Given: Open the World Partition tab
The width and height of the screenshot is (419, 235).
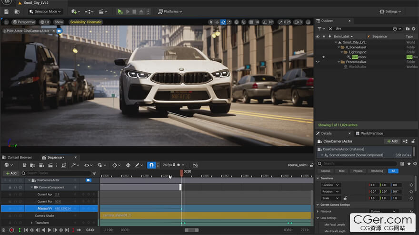Looking at the screenshot, I should click(371, 133).
